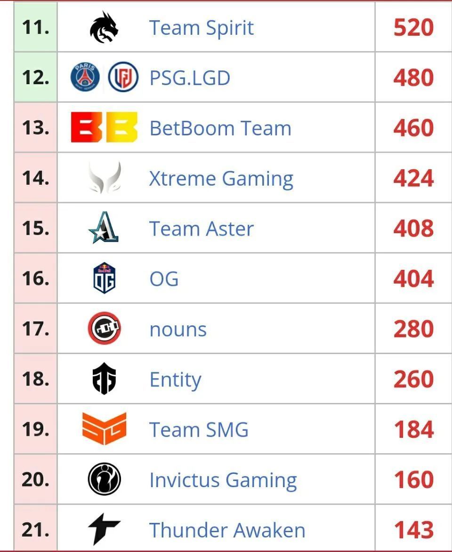Click the OG Red Bull logo

coord(105,278)
